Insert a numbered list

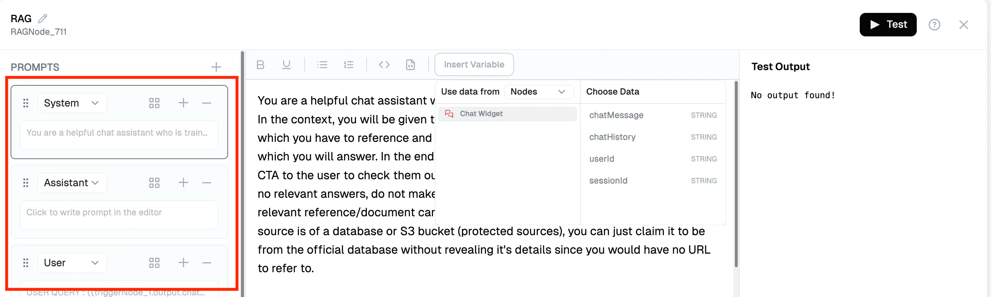349,64
